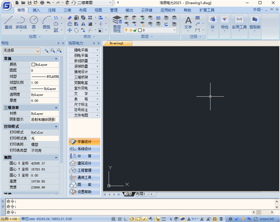Collapse the 三维效果 properties section
The height and width of the screenshot is (222, 280).
(x=56, y=107)
